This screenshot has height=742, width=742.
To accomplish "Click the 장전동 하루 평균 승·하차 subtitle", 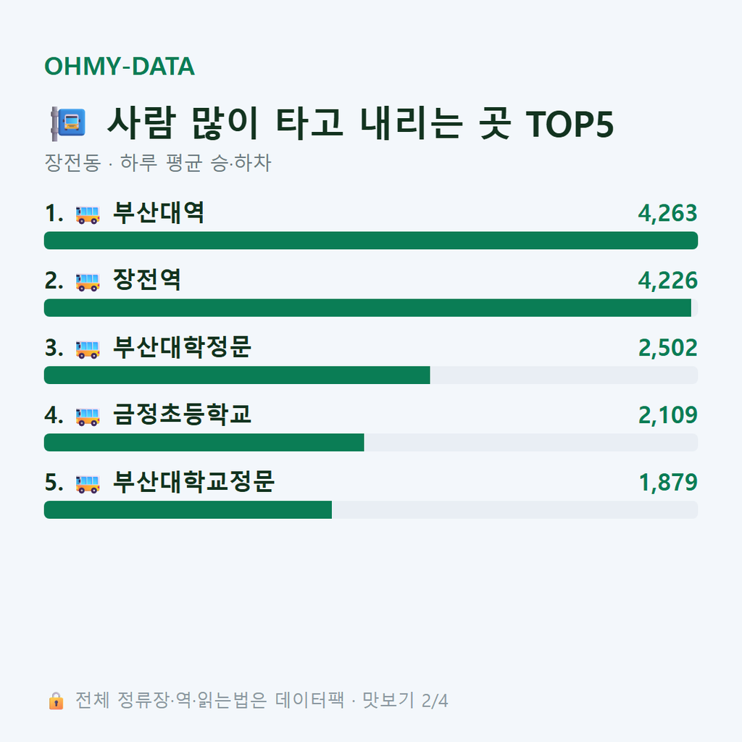I will click(x=157, y=163).
